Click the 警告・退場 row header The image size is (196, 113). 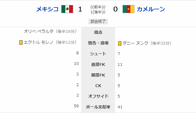[x=98, y=43]
